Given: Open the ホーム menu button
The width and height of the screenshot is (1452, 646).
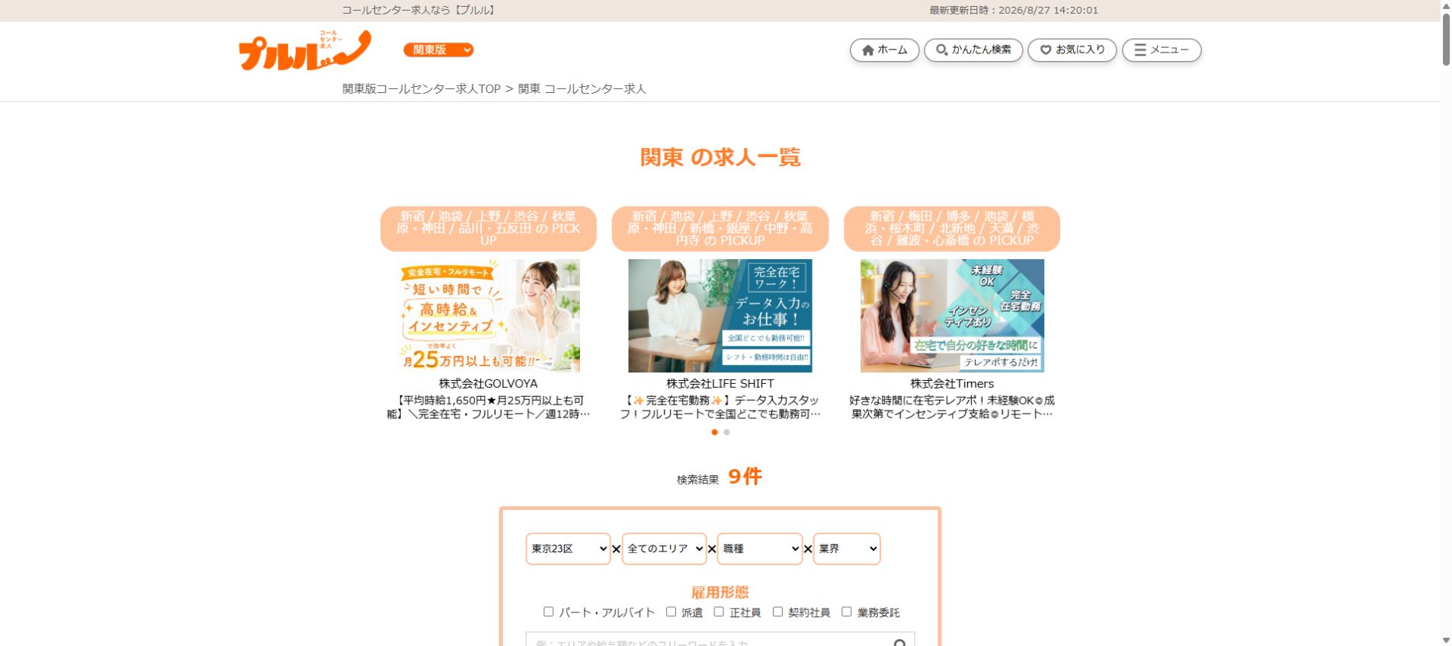Looking at the screenshot, I should tap(884, 50).
